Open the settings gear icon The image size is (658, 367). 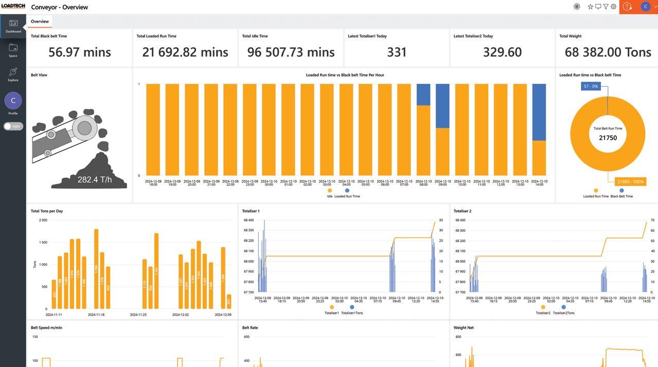coord(613,7)
